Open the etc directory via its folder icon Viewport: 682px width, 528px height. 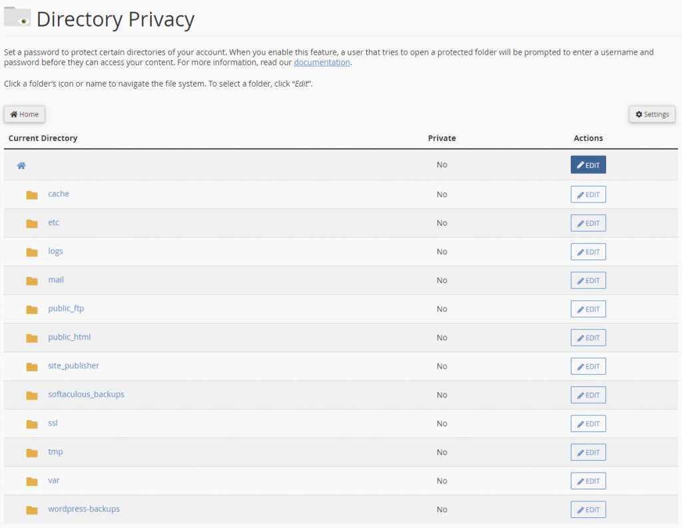[32, 222]
